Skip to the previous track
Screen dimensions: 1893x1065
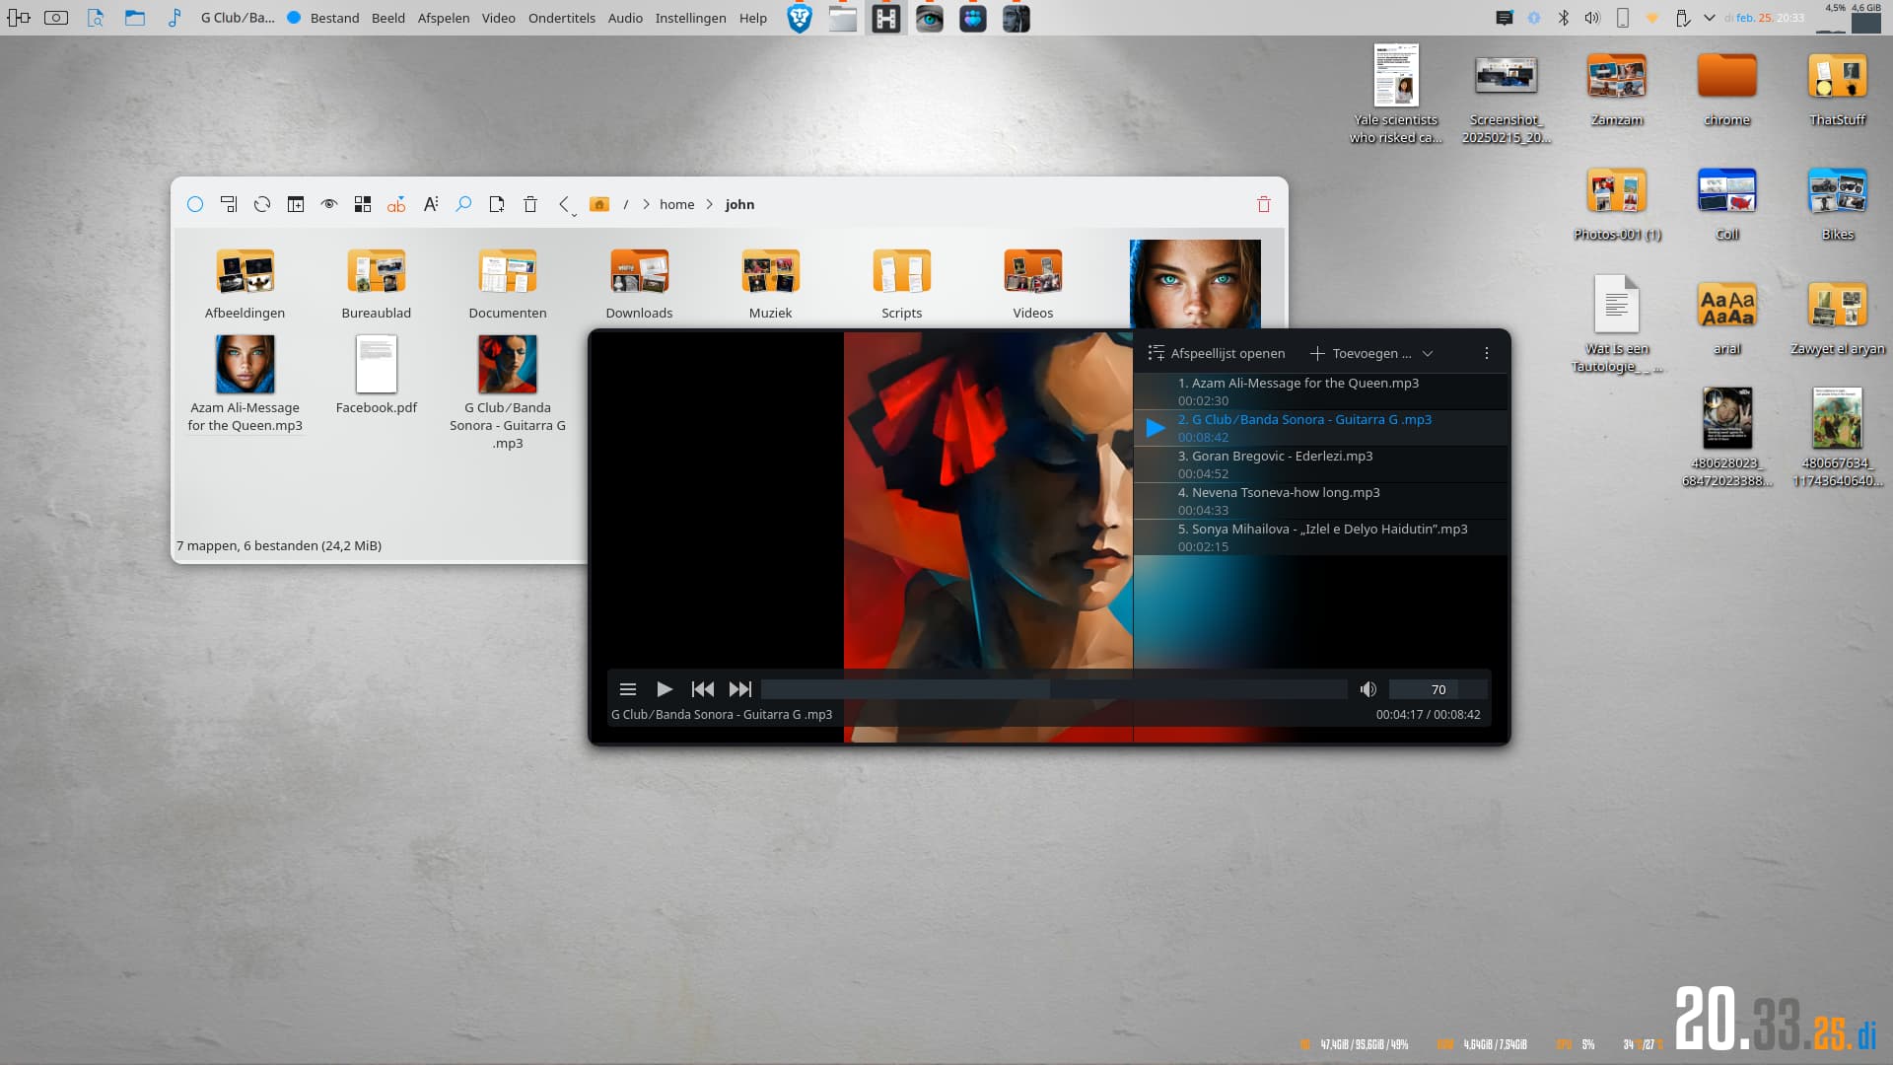(703, 689)
